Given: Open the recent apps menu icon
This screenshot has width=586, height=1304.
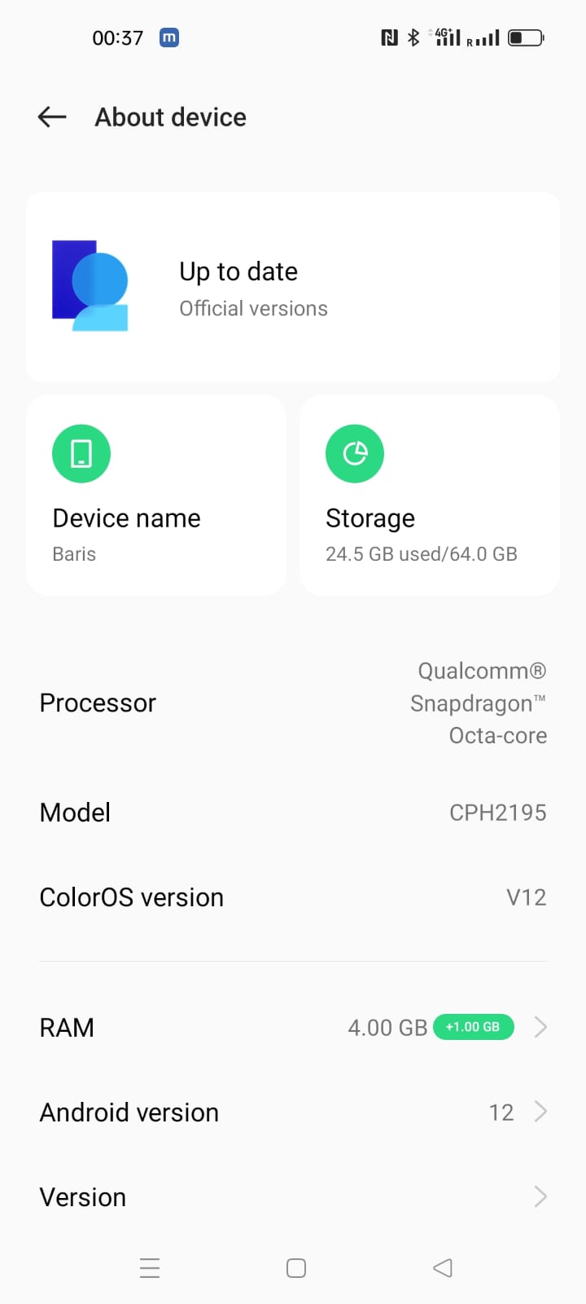Looking at the screenshot, I should [x=150, y=1268].
